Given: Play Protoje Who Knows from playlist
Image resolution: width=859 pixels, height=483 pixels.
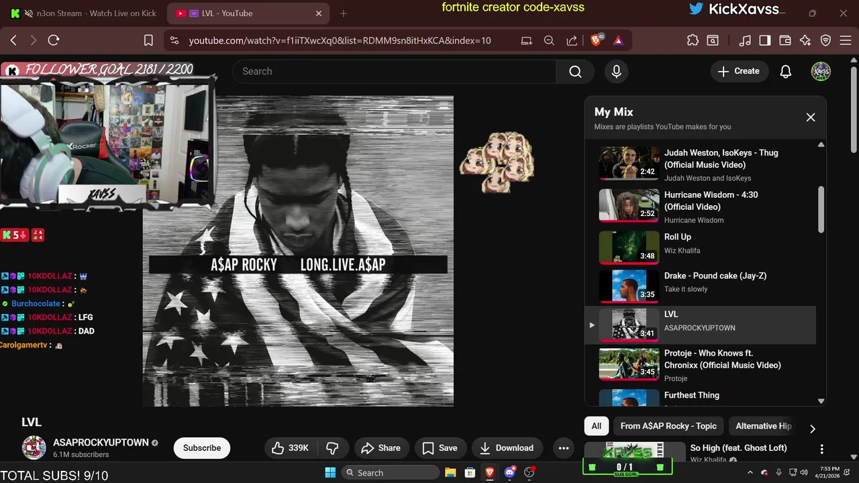Looking at the screenshot, I should tap(700, 364).
